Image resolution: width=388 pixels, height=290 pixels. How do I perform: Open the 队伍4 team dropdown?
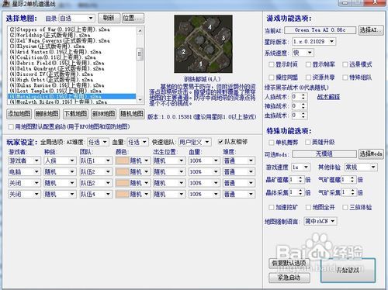95,194
